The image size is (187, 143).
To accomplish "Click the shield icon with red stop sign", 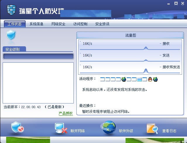I will coord(17,127).
